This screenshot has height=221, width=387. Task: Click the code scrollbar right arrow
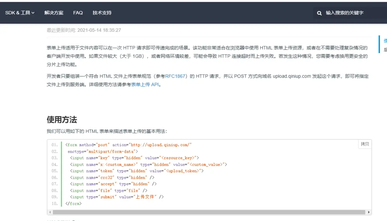point(369,212)
